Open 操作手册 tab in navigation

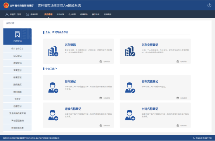tap(96, 14)
